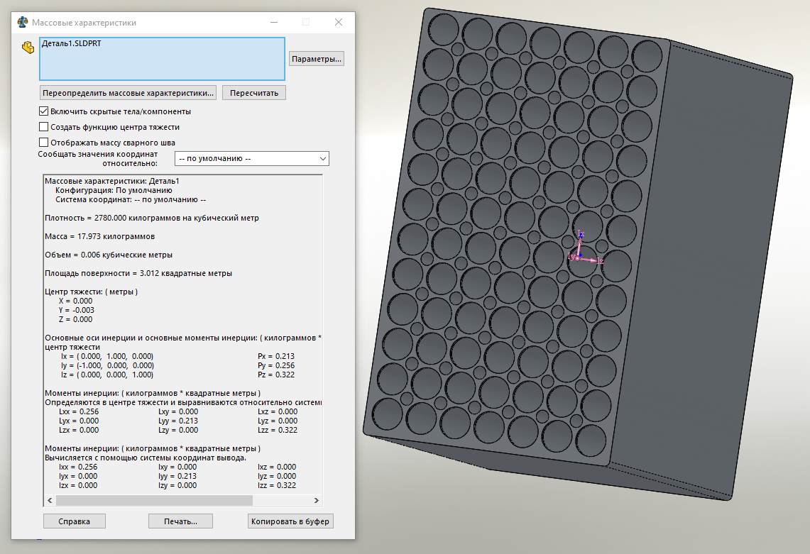Click the right scroll arrow of results pane
This screenshot has width=810, height=554.
[x=316, y=500]
